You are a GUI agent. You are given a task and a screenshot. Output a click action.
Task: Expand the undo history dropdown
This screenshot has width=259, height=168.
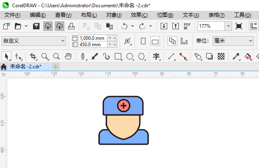[x=133, y=26]
